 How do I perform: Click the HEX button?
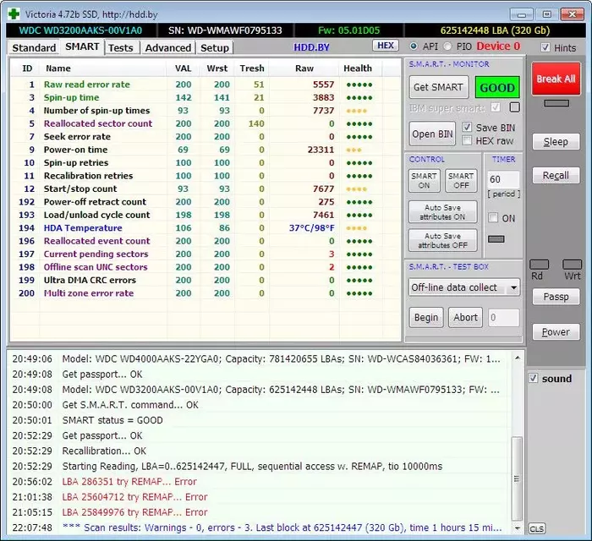click(386, 46)
